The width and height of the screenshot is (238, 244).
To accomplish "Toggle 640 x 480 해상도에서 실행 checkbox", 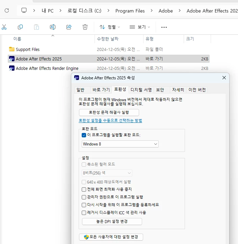I will [84, 182].
